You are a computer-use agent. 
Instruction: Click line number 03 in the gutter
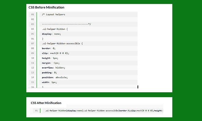point(32,24)
